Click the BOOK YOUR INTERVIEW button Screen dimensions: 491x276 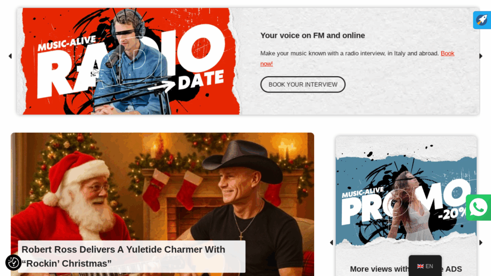click(x=303, y=84)
